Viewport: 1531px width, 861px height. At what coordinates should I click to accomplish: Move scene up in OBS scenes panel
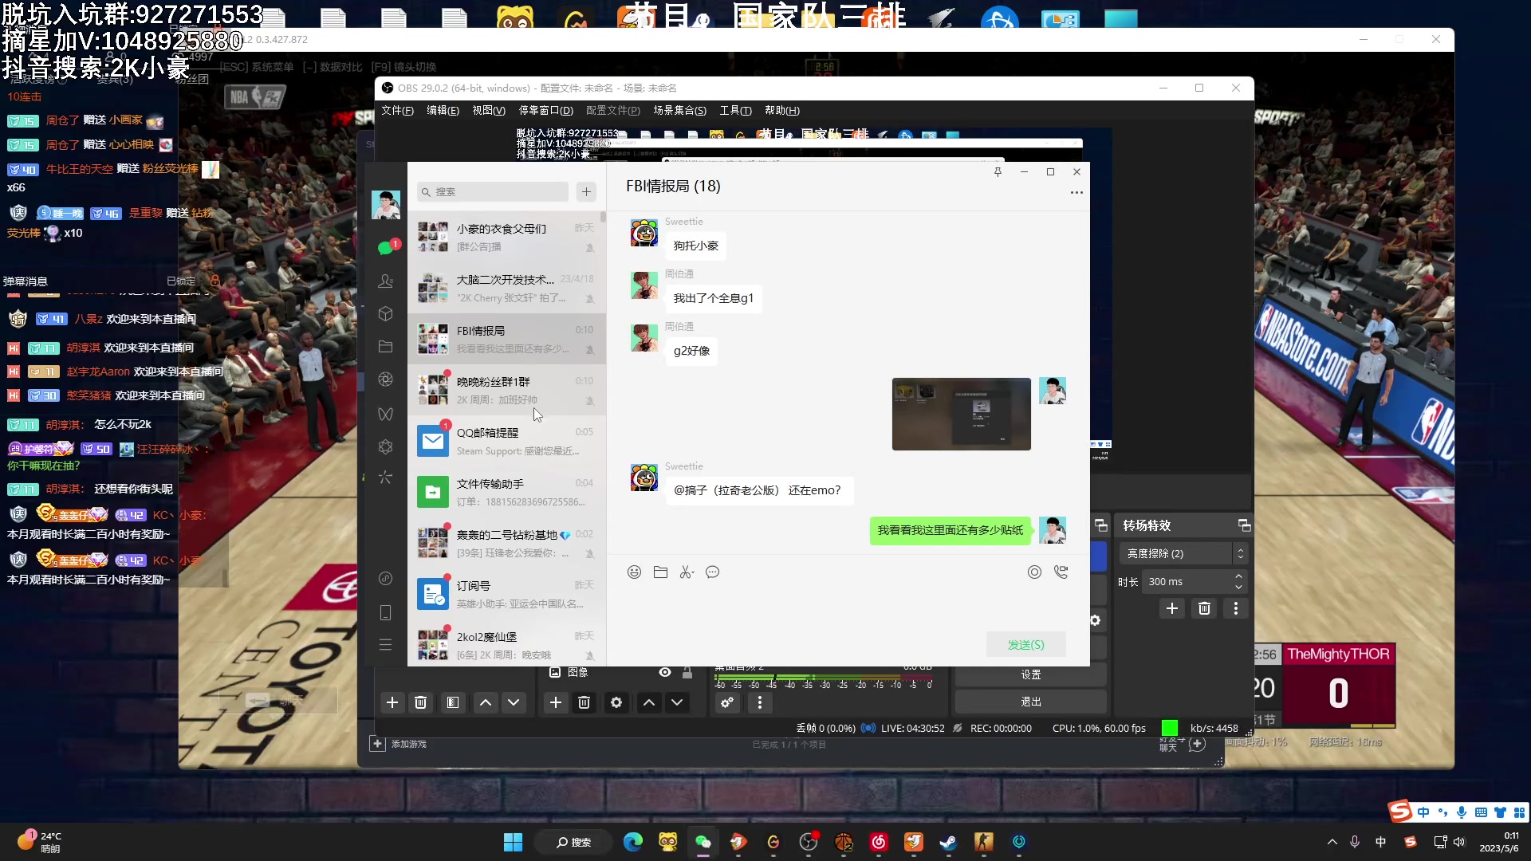tap(486, 702)
